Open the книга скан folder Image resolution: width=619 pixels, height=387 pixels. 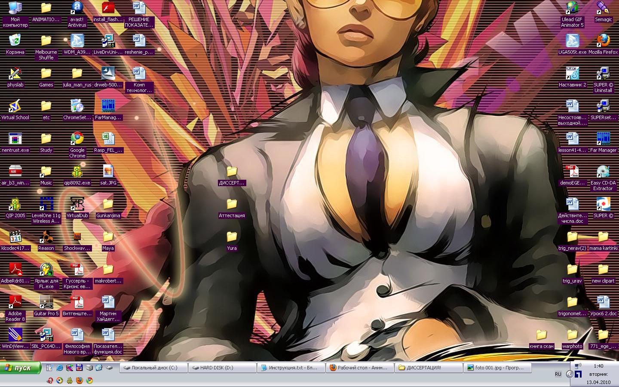541,338
